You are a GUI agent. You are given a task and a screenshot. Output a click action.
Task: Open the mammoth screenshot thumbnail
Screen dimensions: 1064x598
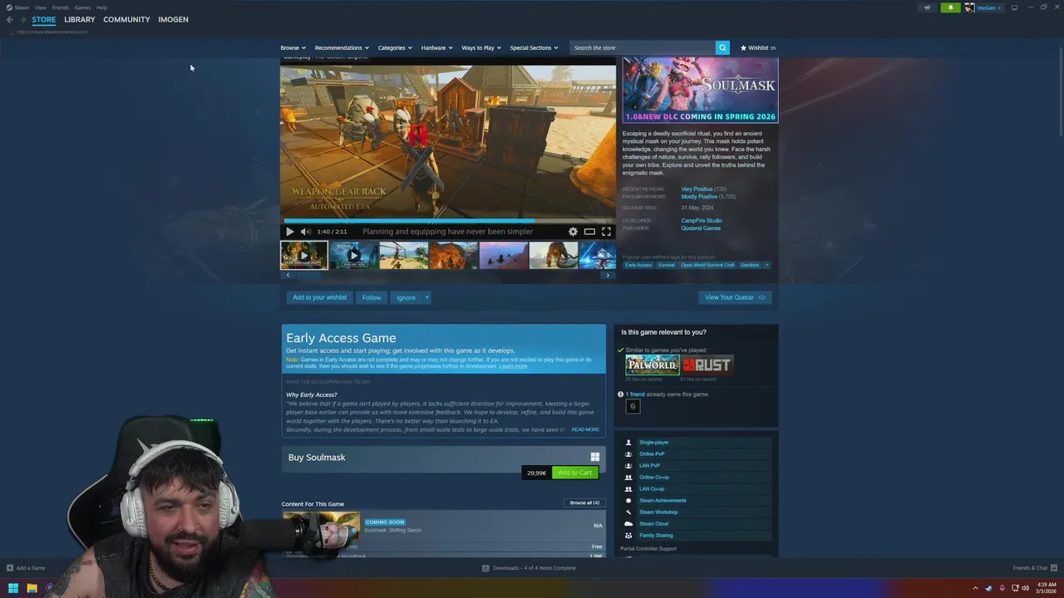point(554,255)
